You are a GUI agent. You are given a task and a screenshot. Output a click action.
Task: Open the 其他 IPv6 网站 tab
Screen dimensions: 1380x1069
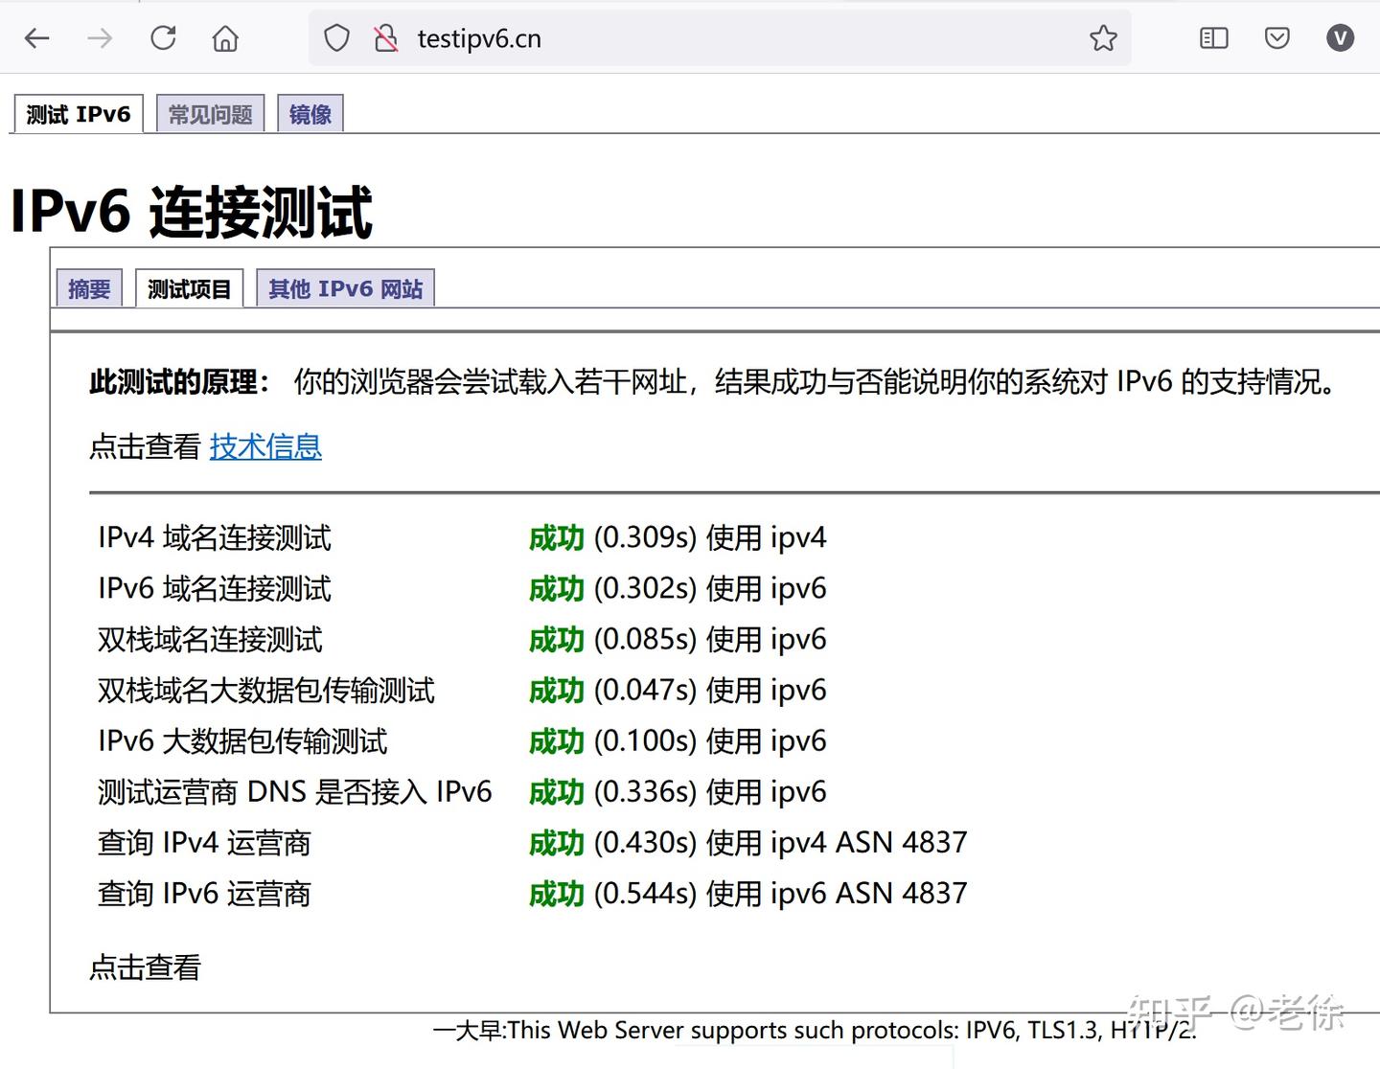[345, 288]
